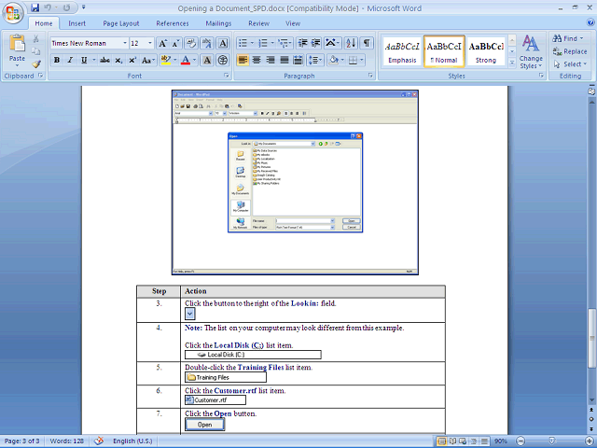This screenshot has width=597, height=448.
Task: Apply superscript formatting
Action: pyautogui.click(x=132, y=60)
